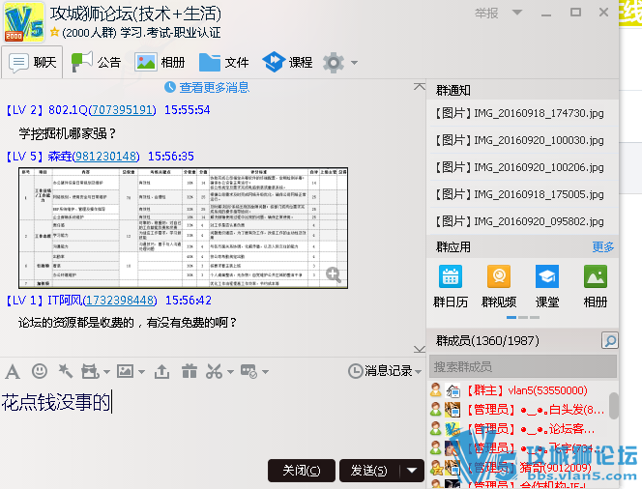Zoom the chat image with magnifier overlay
642x489 pixels.
pyautogui.click(x=334, y=275)
